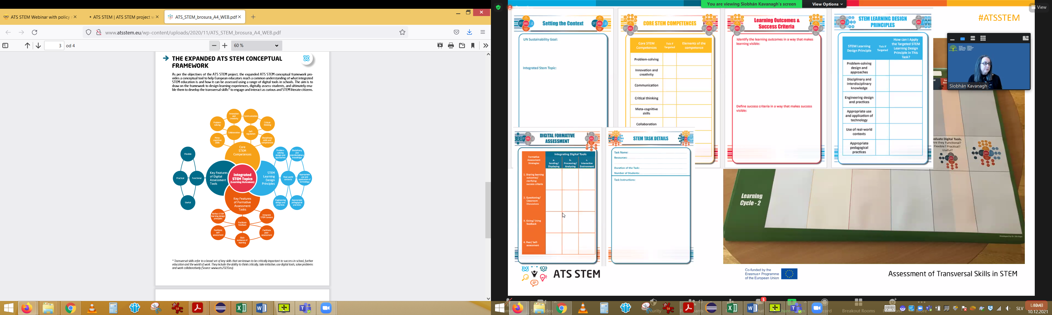Open File Explorer from the left taskbar

point(49,308)
